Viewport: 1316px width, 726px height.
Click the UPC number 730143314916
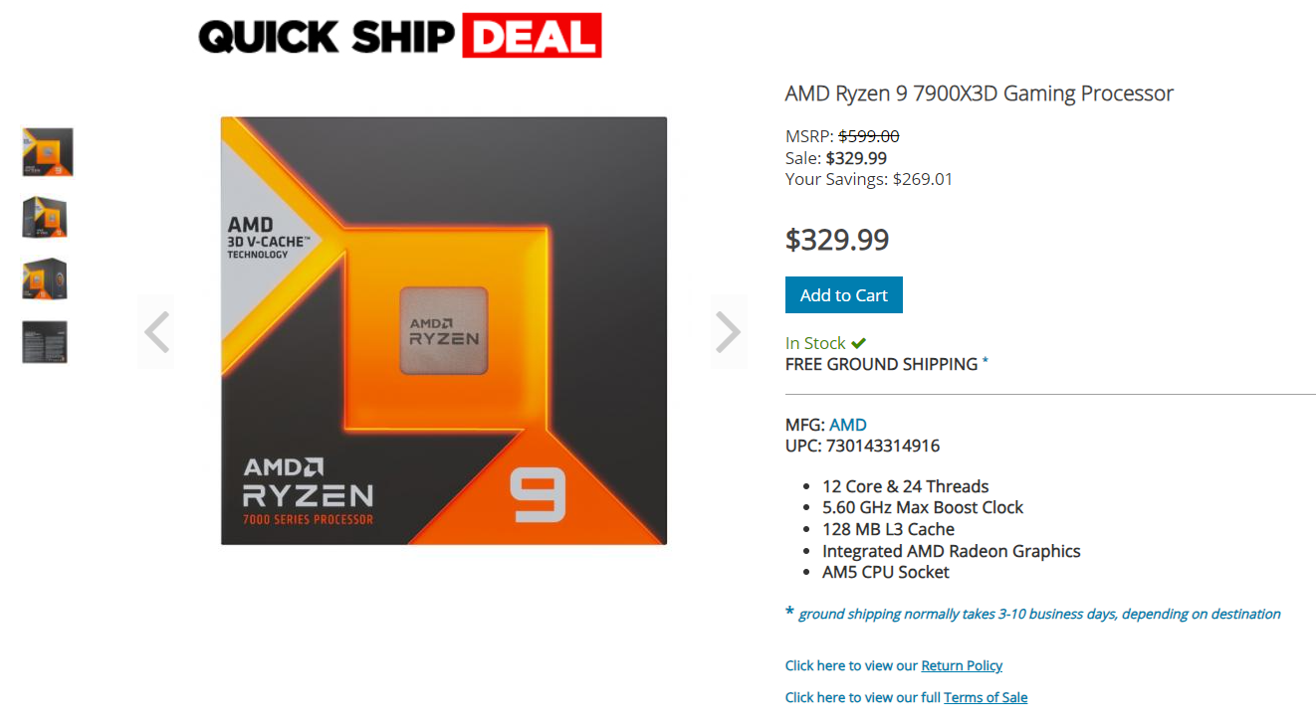tap(882, 446)
